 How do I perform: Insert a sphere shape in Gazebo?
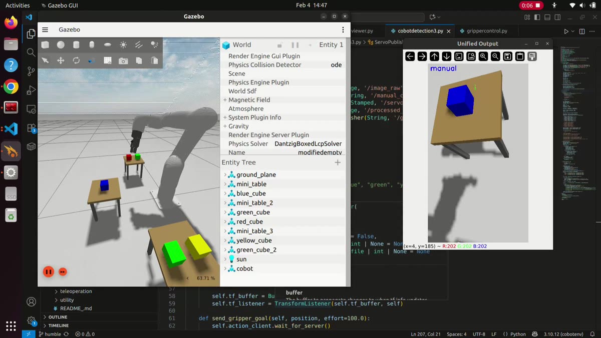tap(61, 44)
